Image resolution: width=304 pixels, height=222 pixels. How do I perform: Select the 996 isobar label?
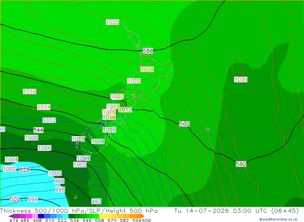(x=60, y=189)
